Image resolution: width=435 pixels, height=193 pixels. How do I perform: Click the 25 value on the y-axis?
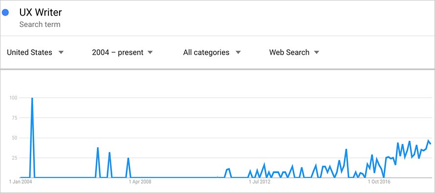tap(15, 158)
